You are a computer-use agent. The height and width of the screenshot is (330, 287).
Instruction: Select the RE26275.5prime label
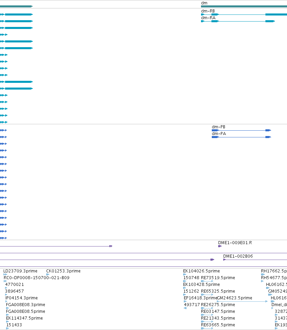(x=218, y=304)
